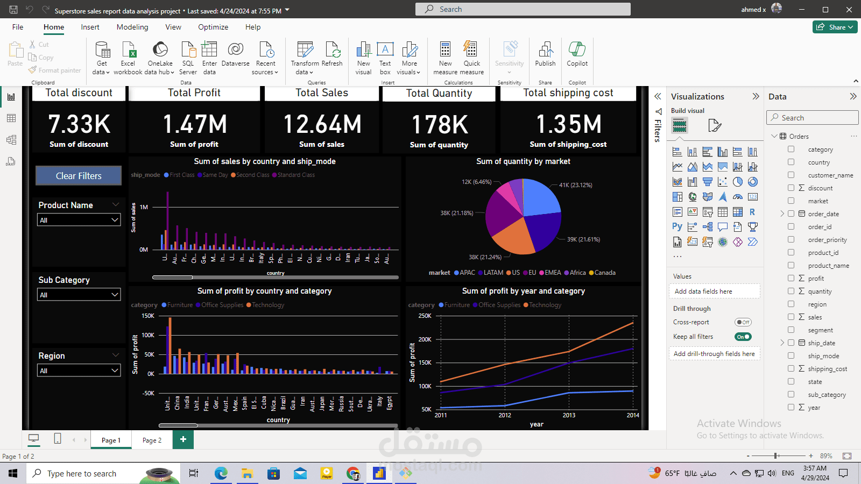Turn off Keep all filters toggle
861x484 pixels.
point(743,336)
